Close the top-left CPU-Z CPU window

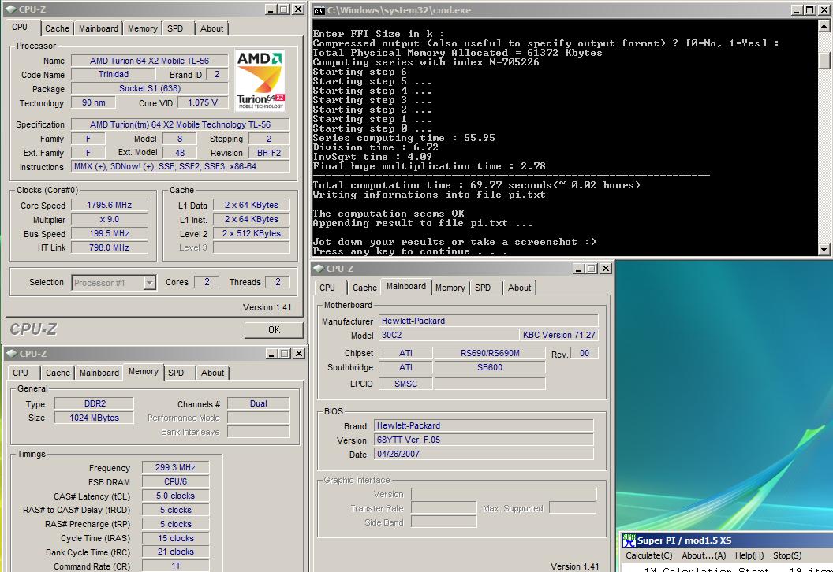click(298, 9)
